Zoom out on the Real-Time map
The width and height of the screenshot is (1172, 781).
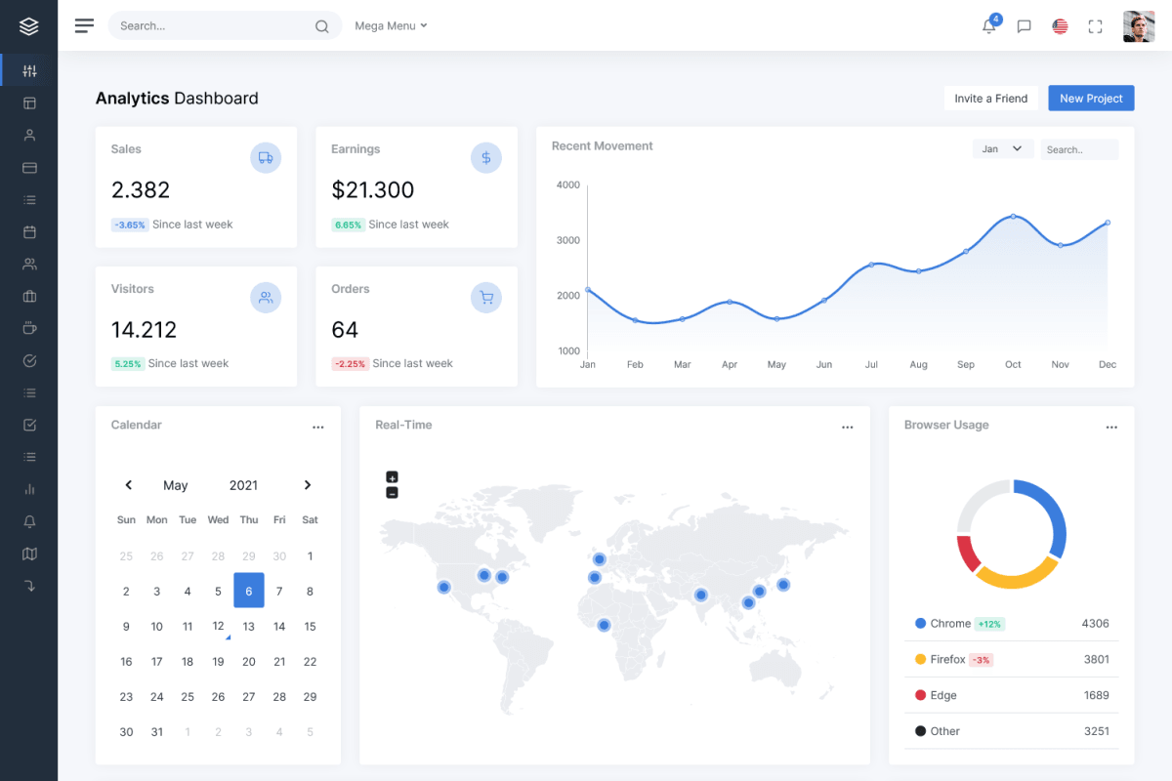coord(392,493)
